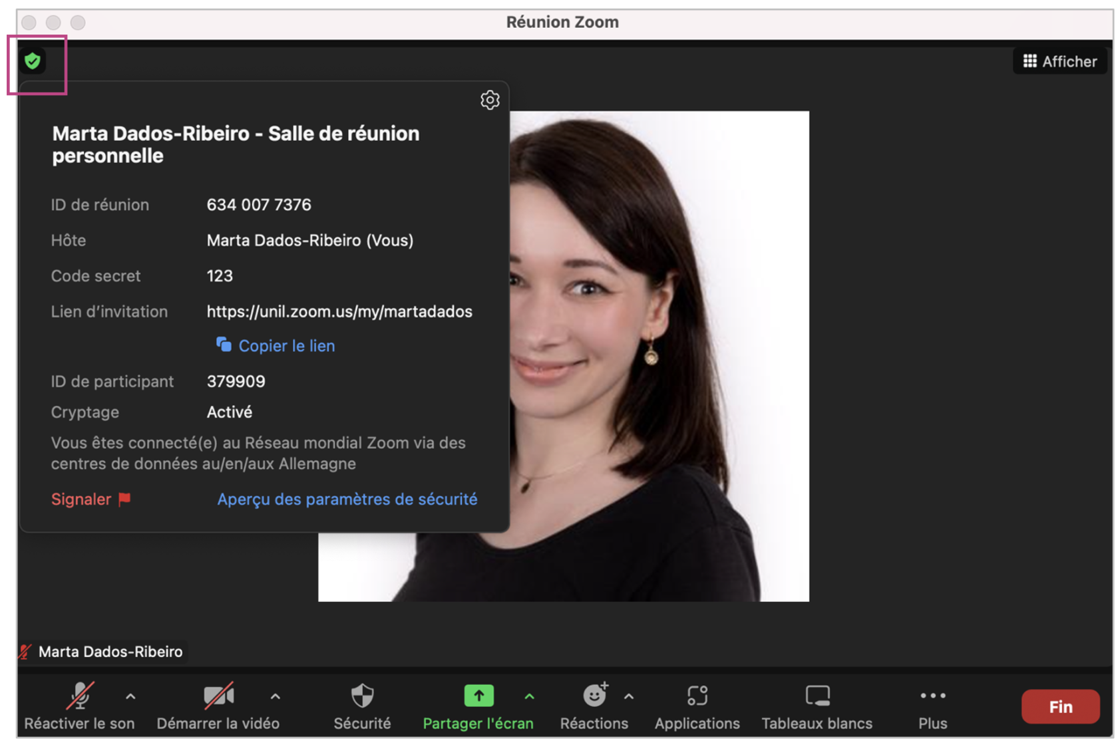Viewport: 1118px width, 741px height.
Task: Expand video options arrow next to camera
Action: (x=276, y=696)
